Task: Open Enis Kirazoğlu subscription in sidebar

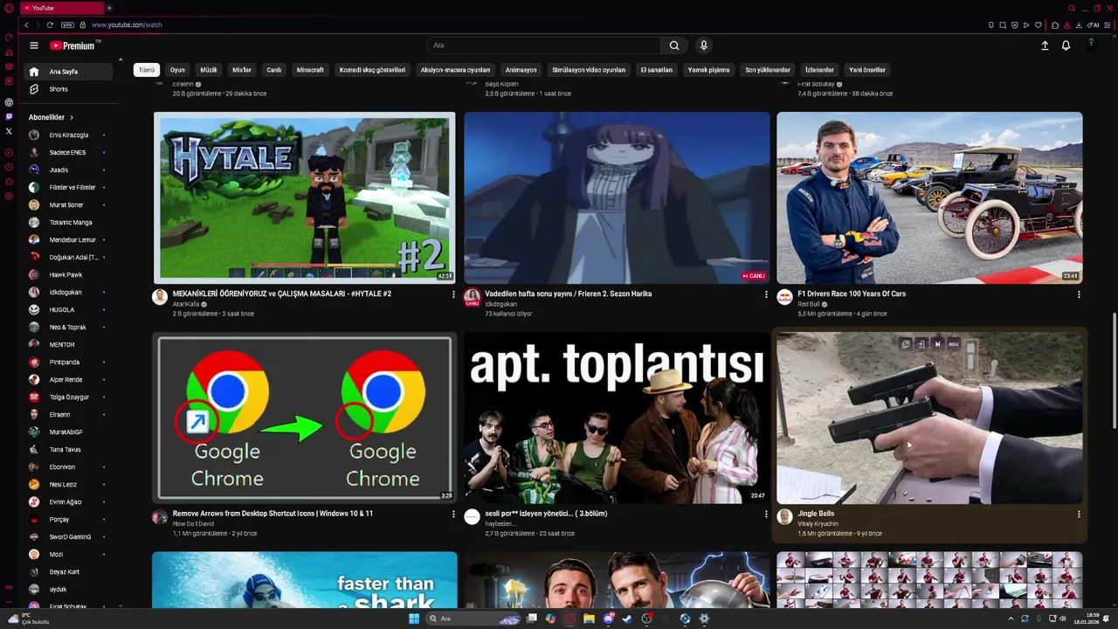Action: 68,135
